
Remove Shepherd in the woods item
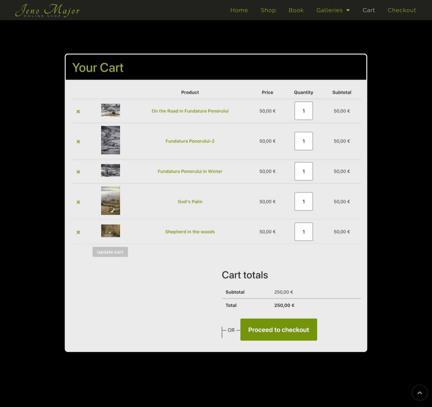click(x=78, y=232)
